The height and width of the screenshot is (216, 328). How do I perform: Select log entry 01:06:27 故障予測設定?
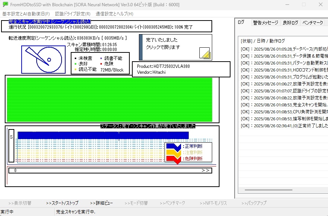click(x=284, y=84)
